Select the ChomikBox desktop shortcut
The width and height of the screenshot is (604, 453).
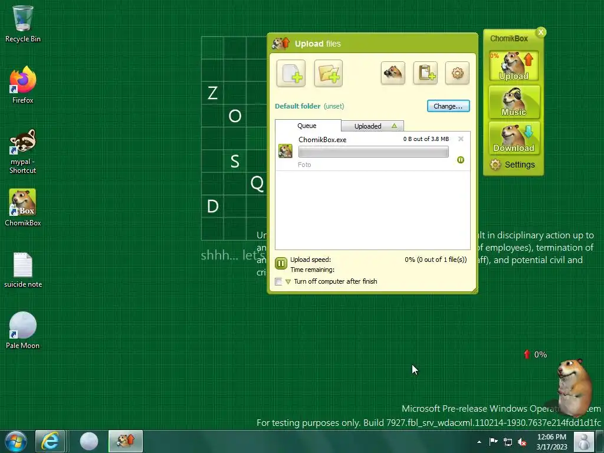click(23, 208)
